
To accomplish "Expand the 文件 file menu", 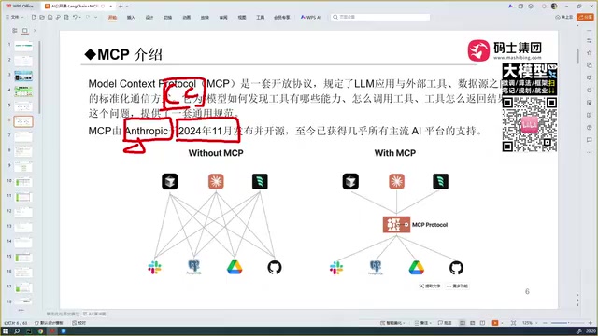I will point(14,17).
